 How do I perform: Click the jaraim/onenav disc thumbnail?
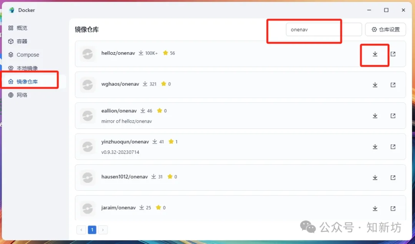point(88,209)
